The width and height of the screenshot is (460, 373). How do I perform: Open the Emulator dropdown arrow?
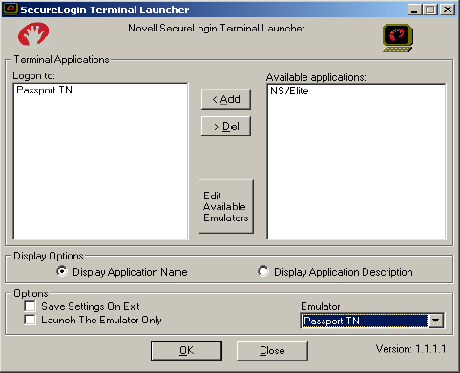pos(436,321)
